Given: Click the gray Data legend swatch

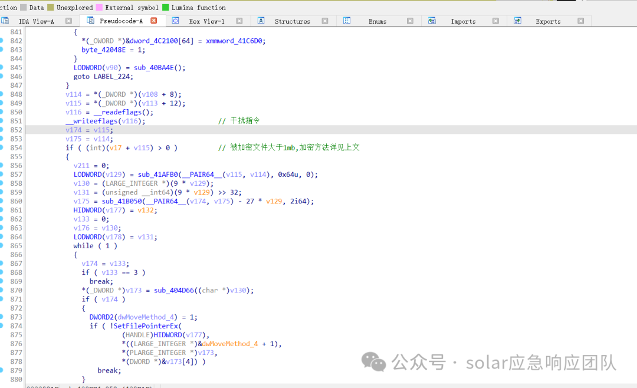Looking at the screenshot, I should pos(23,7).
